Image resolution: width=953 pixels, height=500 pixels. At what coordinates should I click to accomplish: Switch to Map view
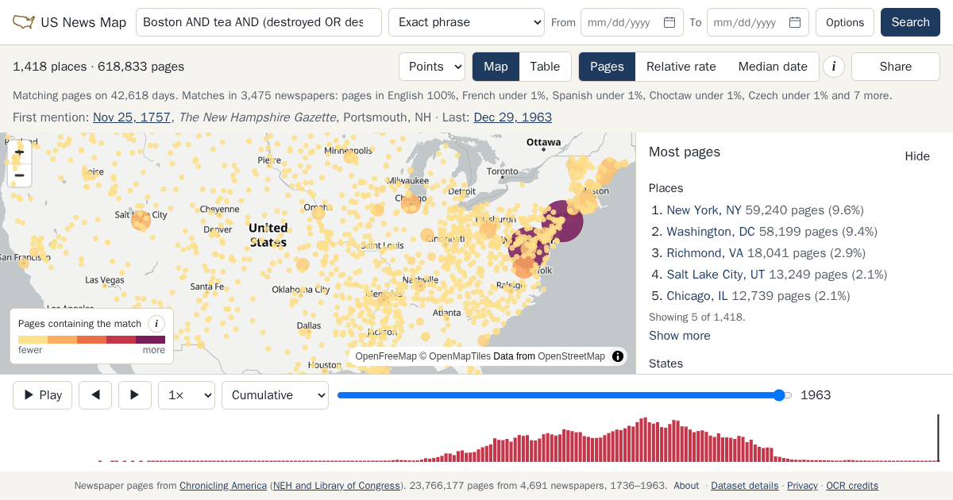[x=496, y=67]
